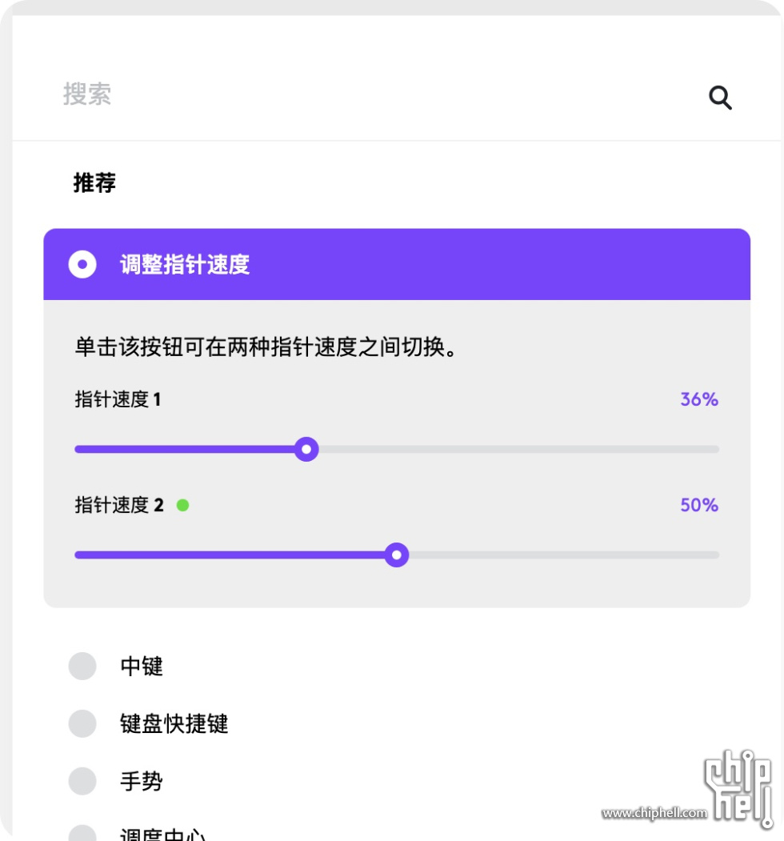Click the 推荐 section heading
784x841 pixels.
(94, 183)
